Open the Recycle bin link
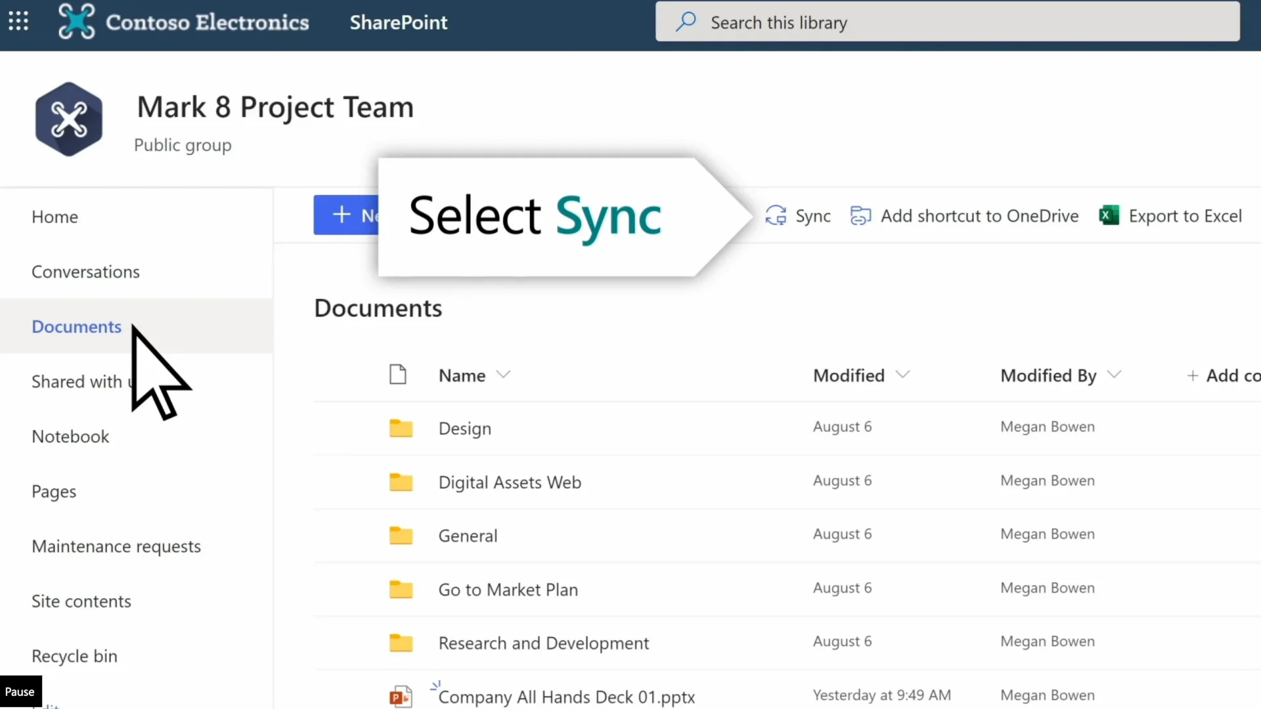Viewport: 1261px width, 709px height. point(74,655)
